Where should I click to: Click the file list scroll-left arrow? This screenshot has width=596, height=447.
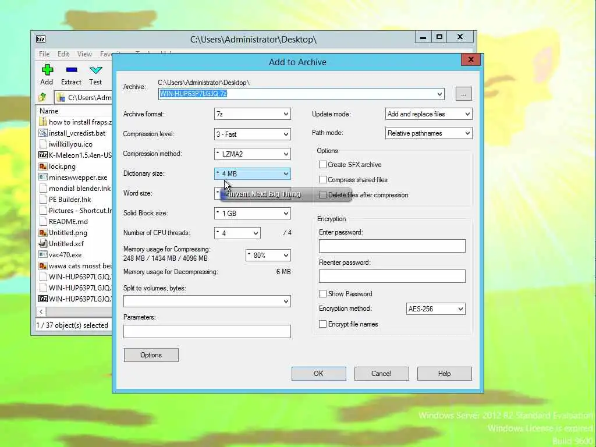coord(41,312)
